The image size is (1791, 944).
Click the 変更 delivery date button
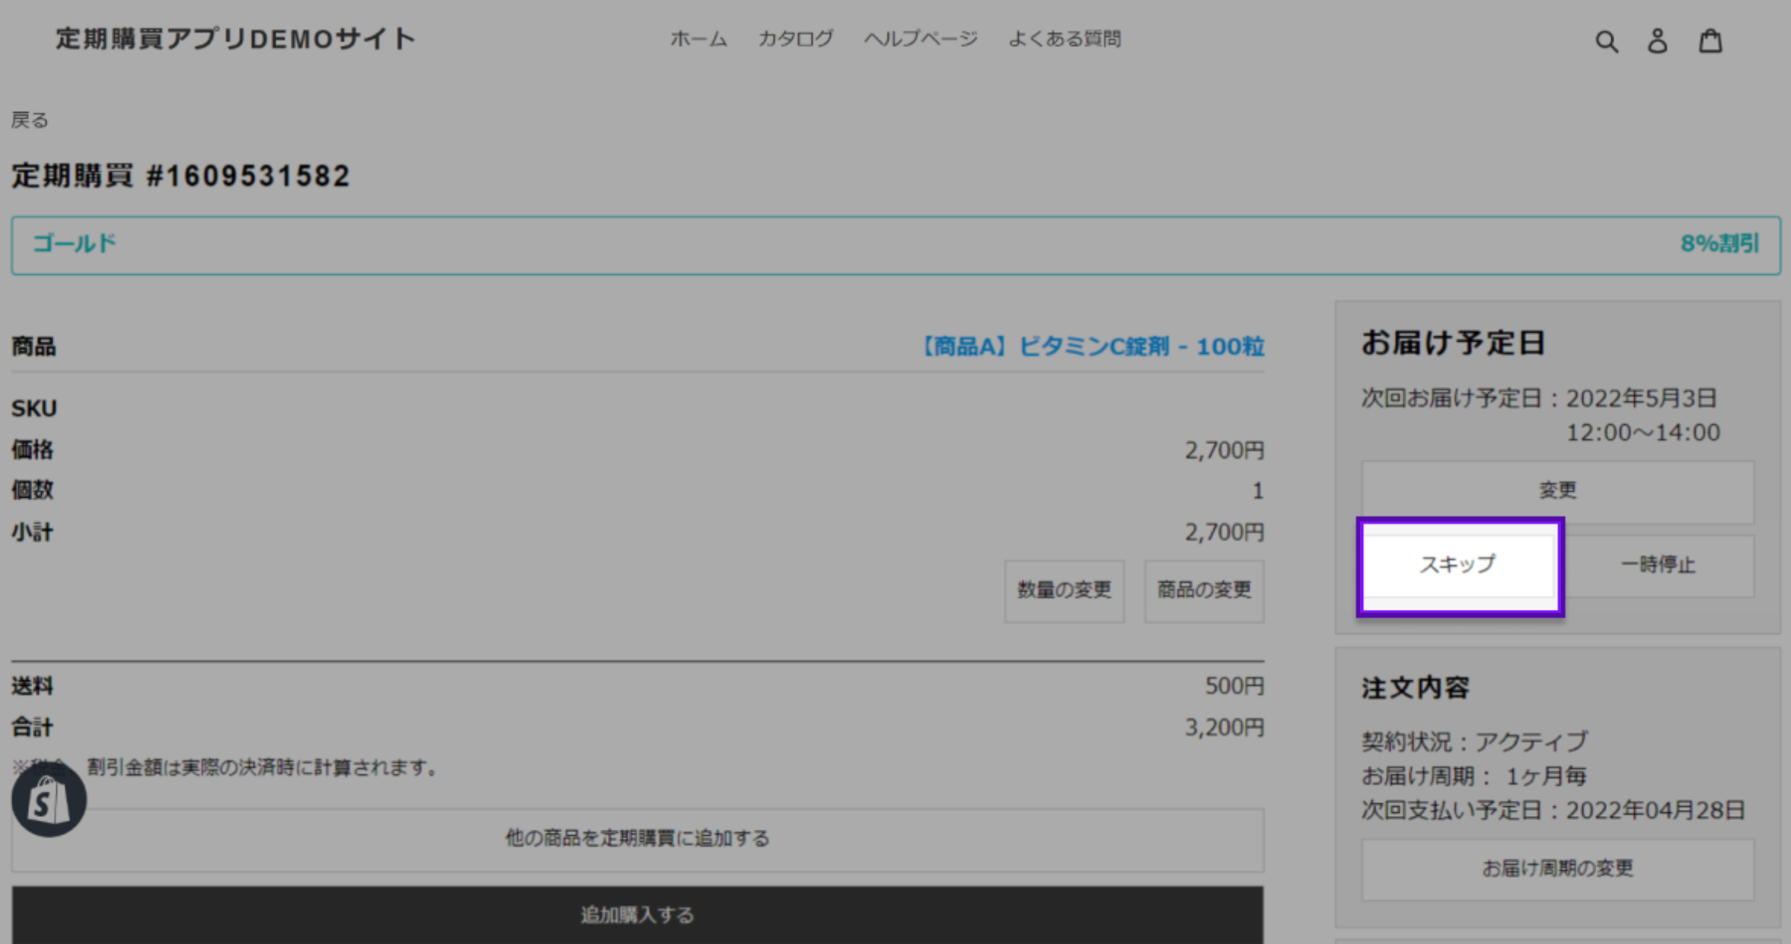click(x=1557, y=490)
